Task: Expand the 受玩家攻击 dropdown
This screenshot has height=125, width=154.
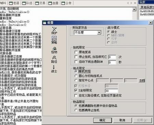Action: (99, 33)
